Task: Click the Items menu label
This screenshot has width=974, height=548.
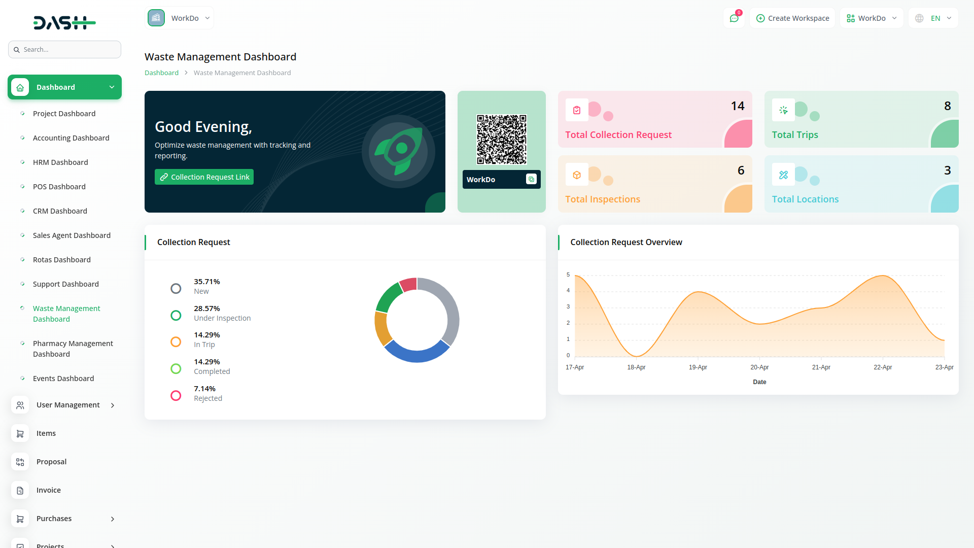Action: coord(46,433)
